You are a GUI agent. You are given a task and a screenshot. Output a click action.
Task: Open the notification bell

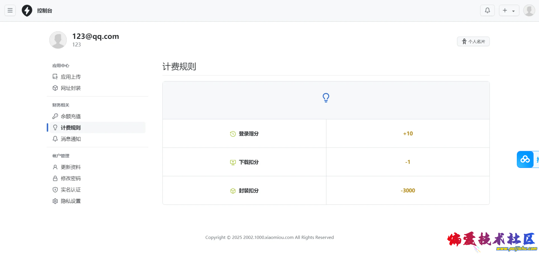pyautogui.click(x=487, y=10)
